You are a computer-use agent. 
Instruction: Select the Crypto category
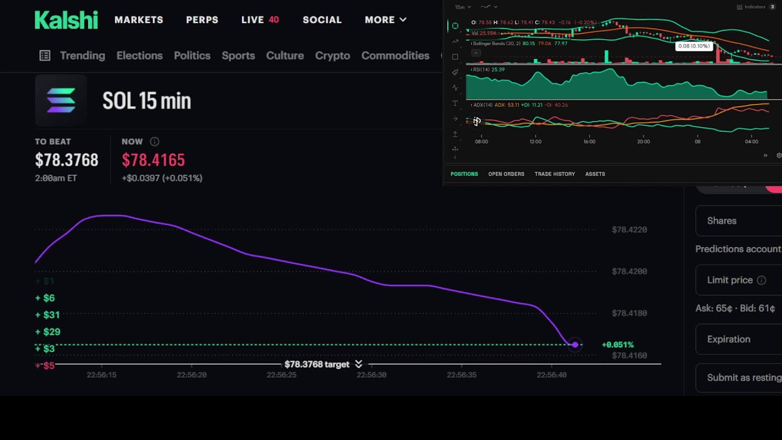pyautogui.click(x=332, y=56)
